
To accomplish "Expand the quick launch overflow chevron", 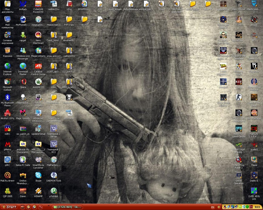I will click(x=49, y=206).
